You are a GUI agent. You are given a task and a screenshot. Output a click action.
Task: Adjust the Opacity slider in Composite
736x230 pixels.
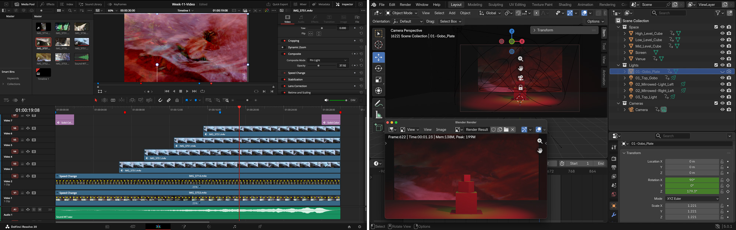pos(318,66)
